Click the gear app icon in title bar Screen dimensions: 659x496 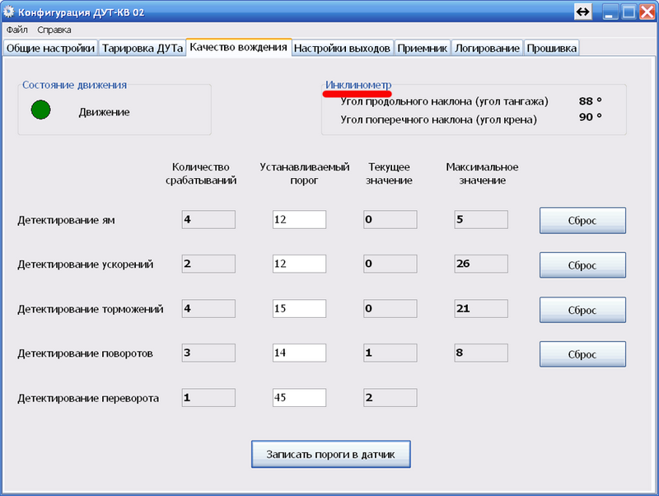pos(9,12)
